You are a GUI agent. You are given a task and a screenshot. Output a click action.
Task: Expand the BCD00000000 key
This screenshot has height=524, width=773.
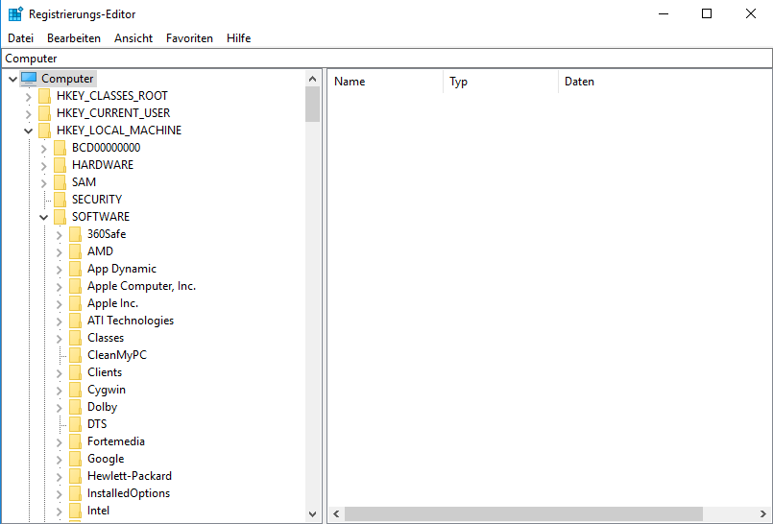coord(43,148)
